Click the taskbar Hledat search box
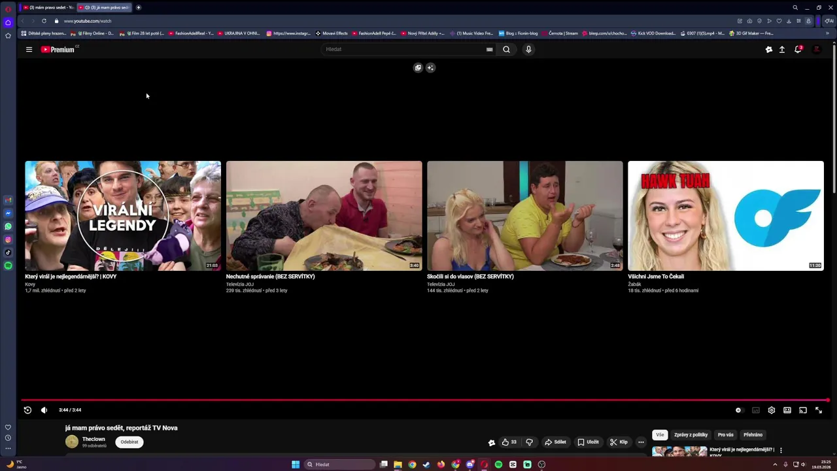 [340, 464]
